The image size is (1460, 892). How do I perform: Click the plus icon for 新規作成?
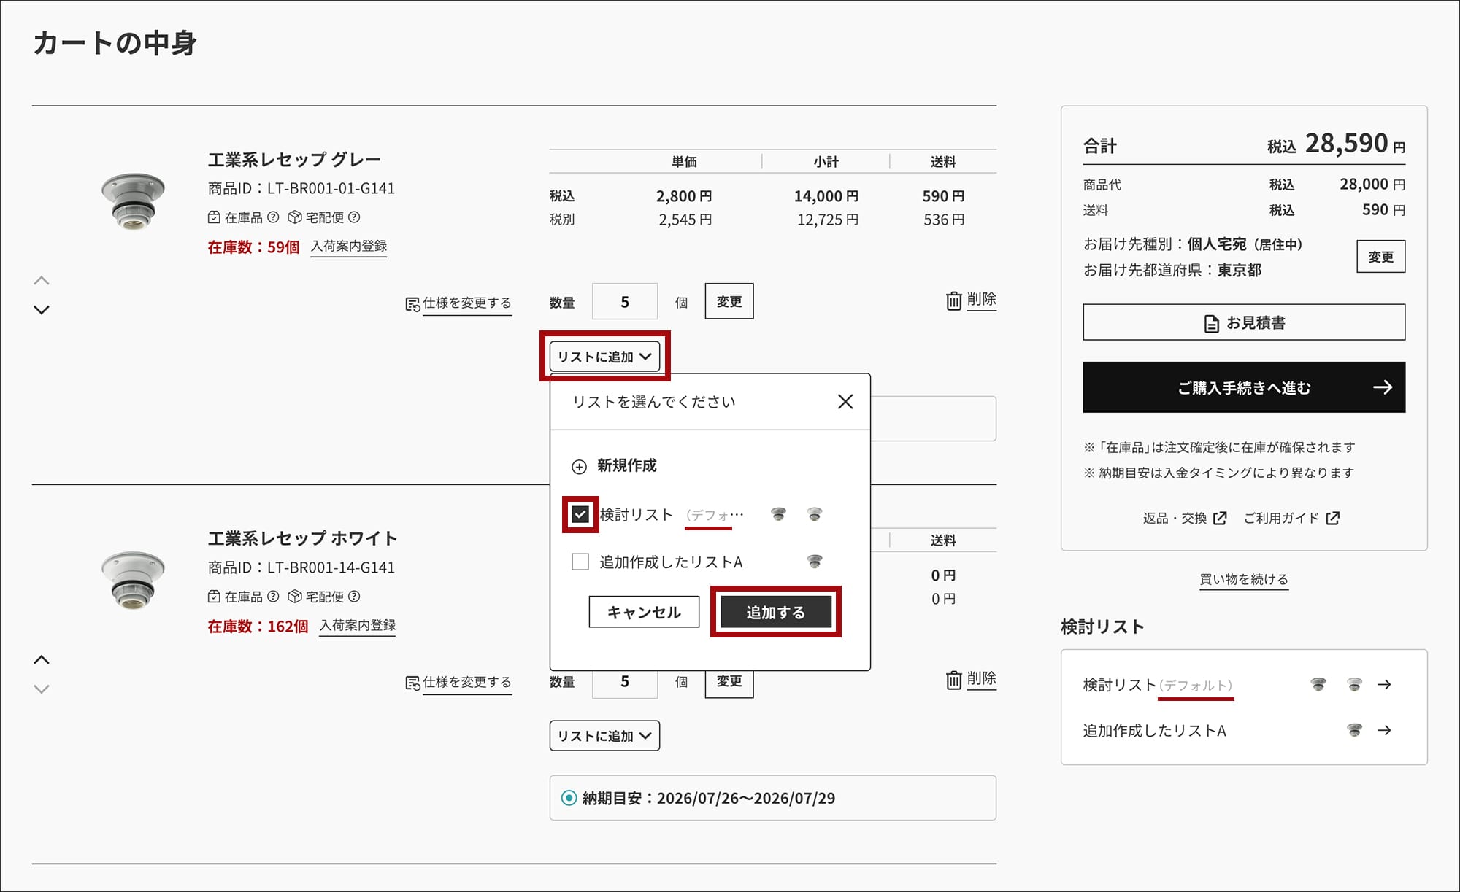tap(579, 467)
